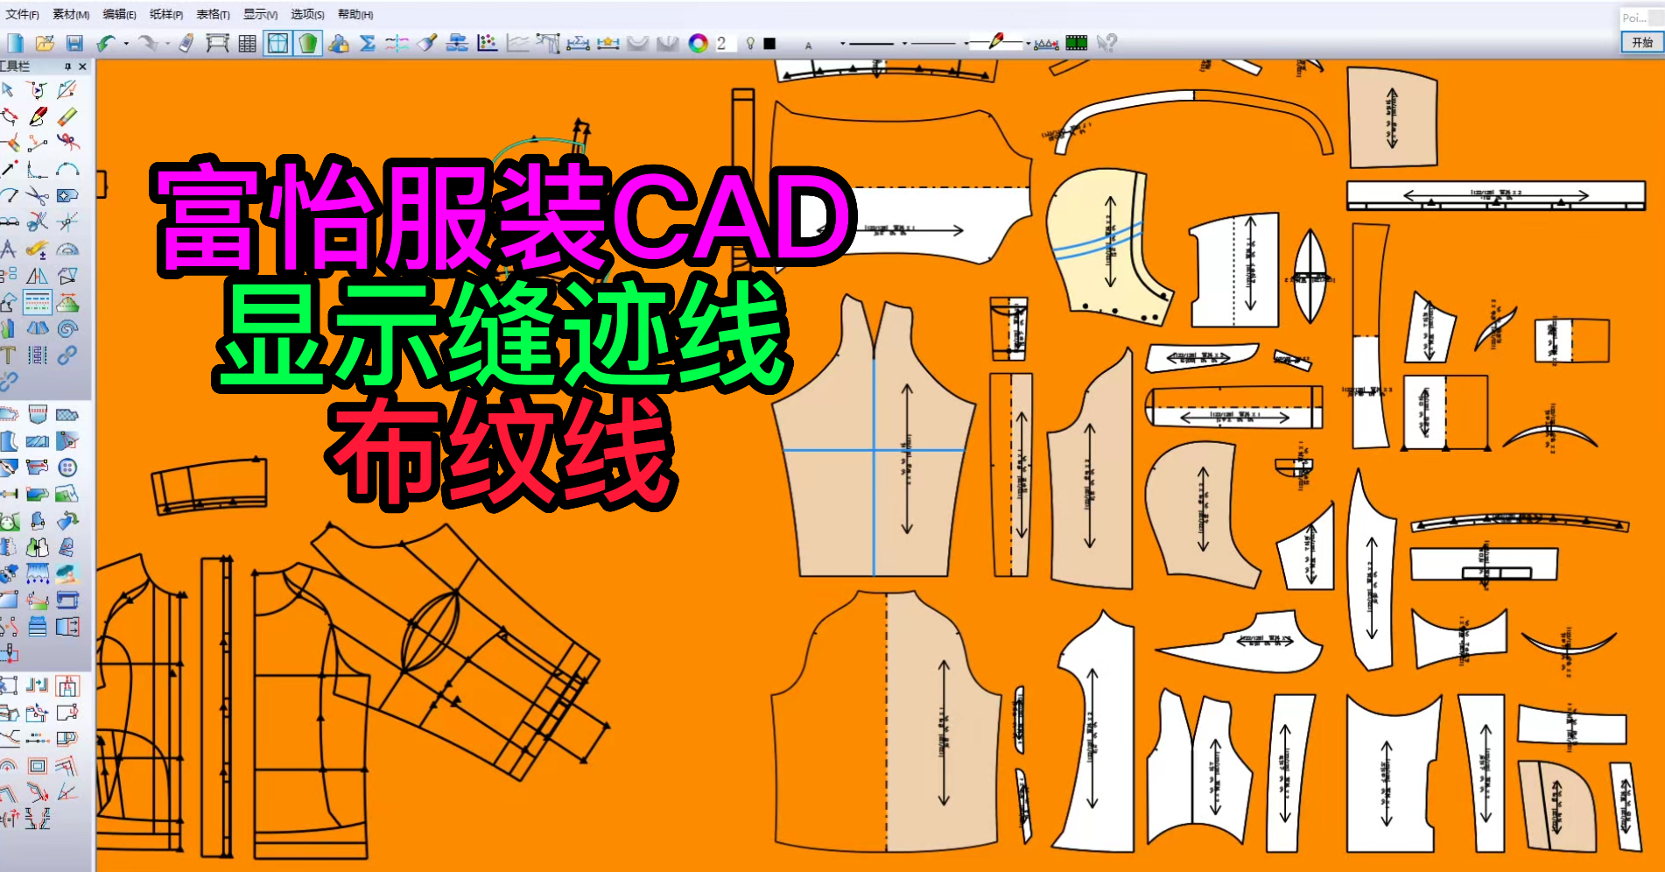The image size is (1665, 872).
Task: Pin the toolbox panel
Action: 68,67
